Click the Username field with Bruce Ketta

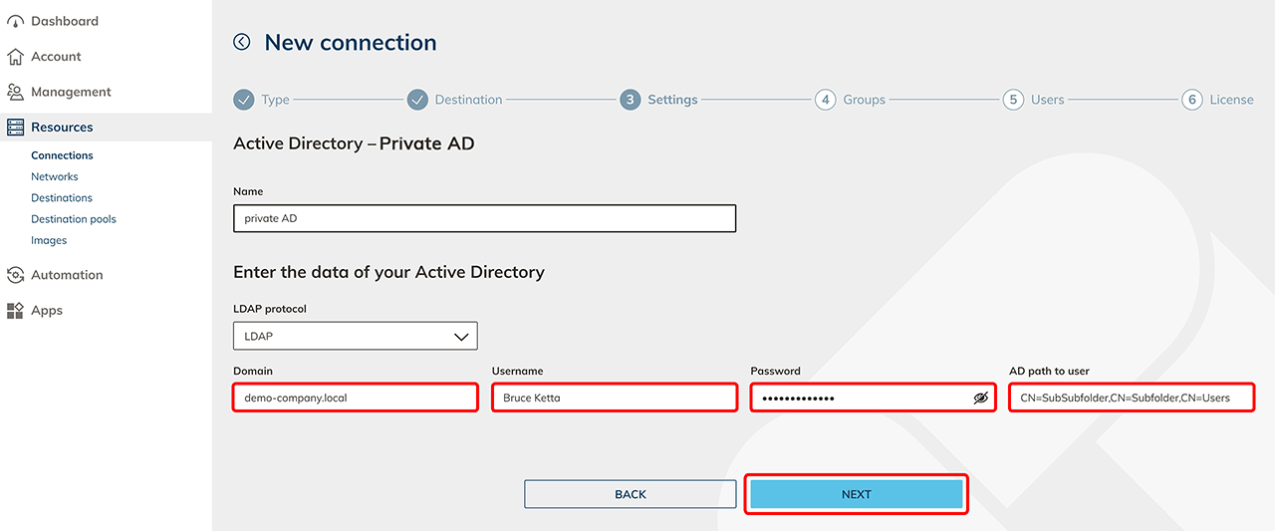point(614,398)
